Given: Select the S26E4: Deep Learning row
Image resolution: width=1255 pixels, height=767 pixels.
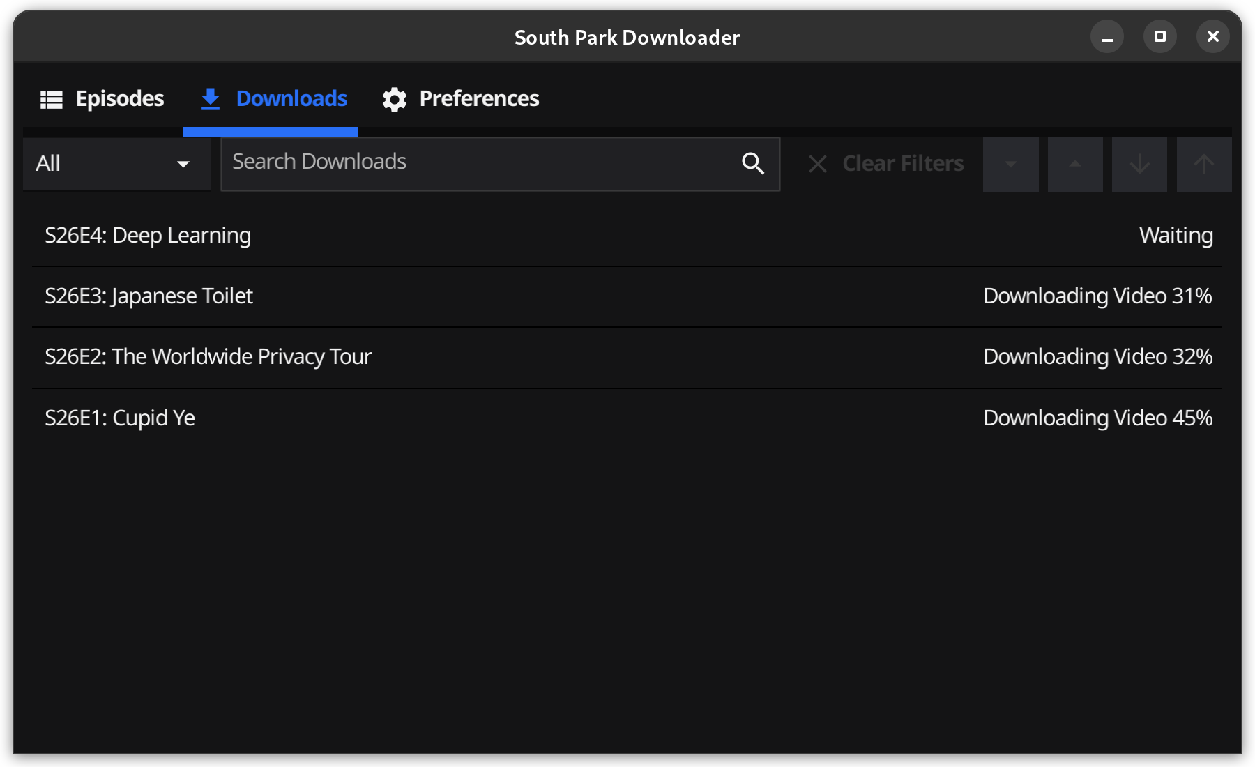Looking at the screenshot, I should [627, 236].
